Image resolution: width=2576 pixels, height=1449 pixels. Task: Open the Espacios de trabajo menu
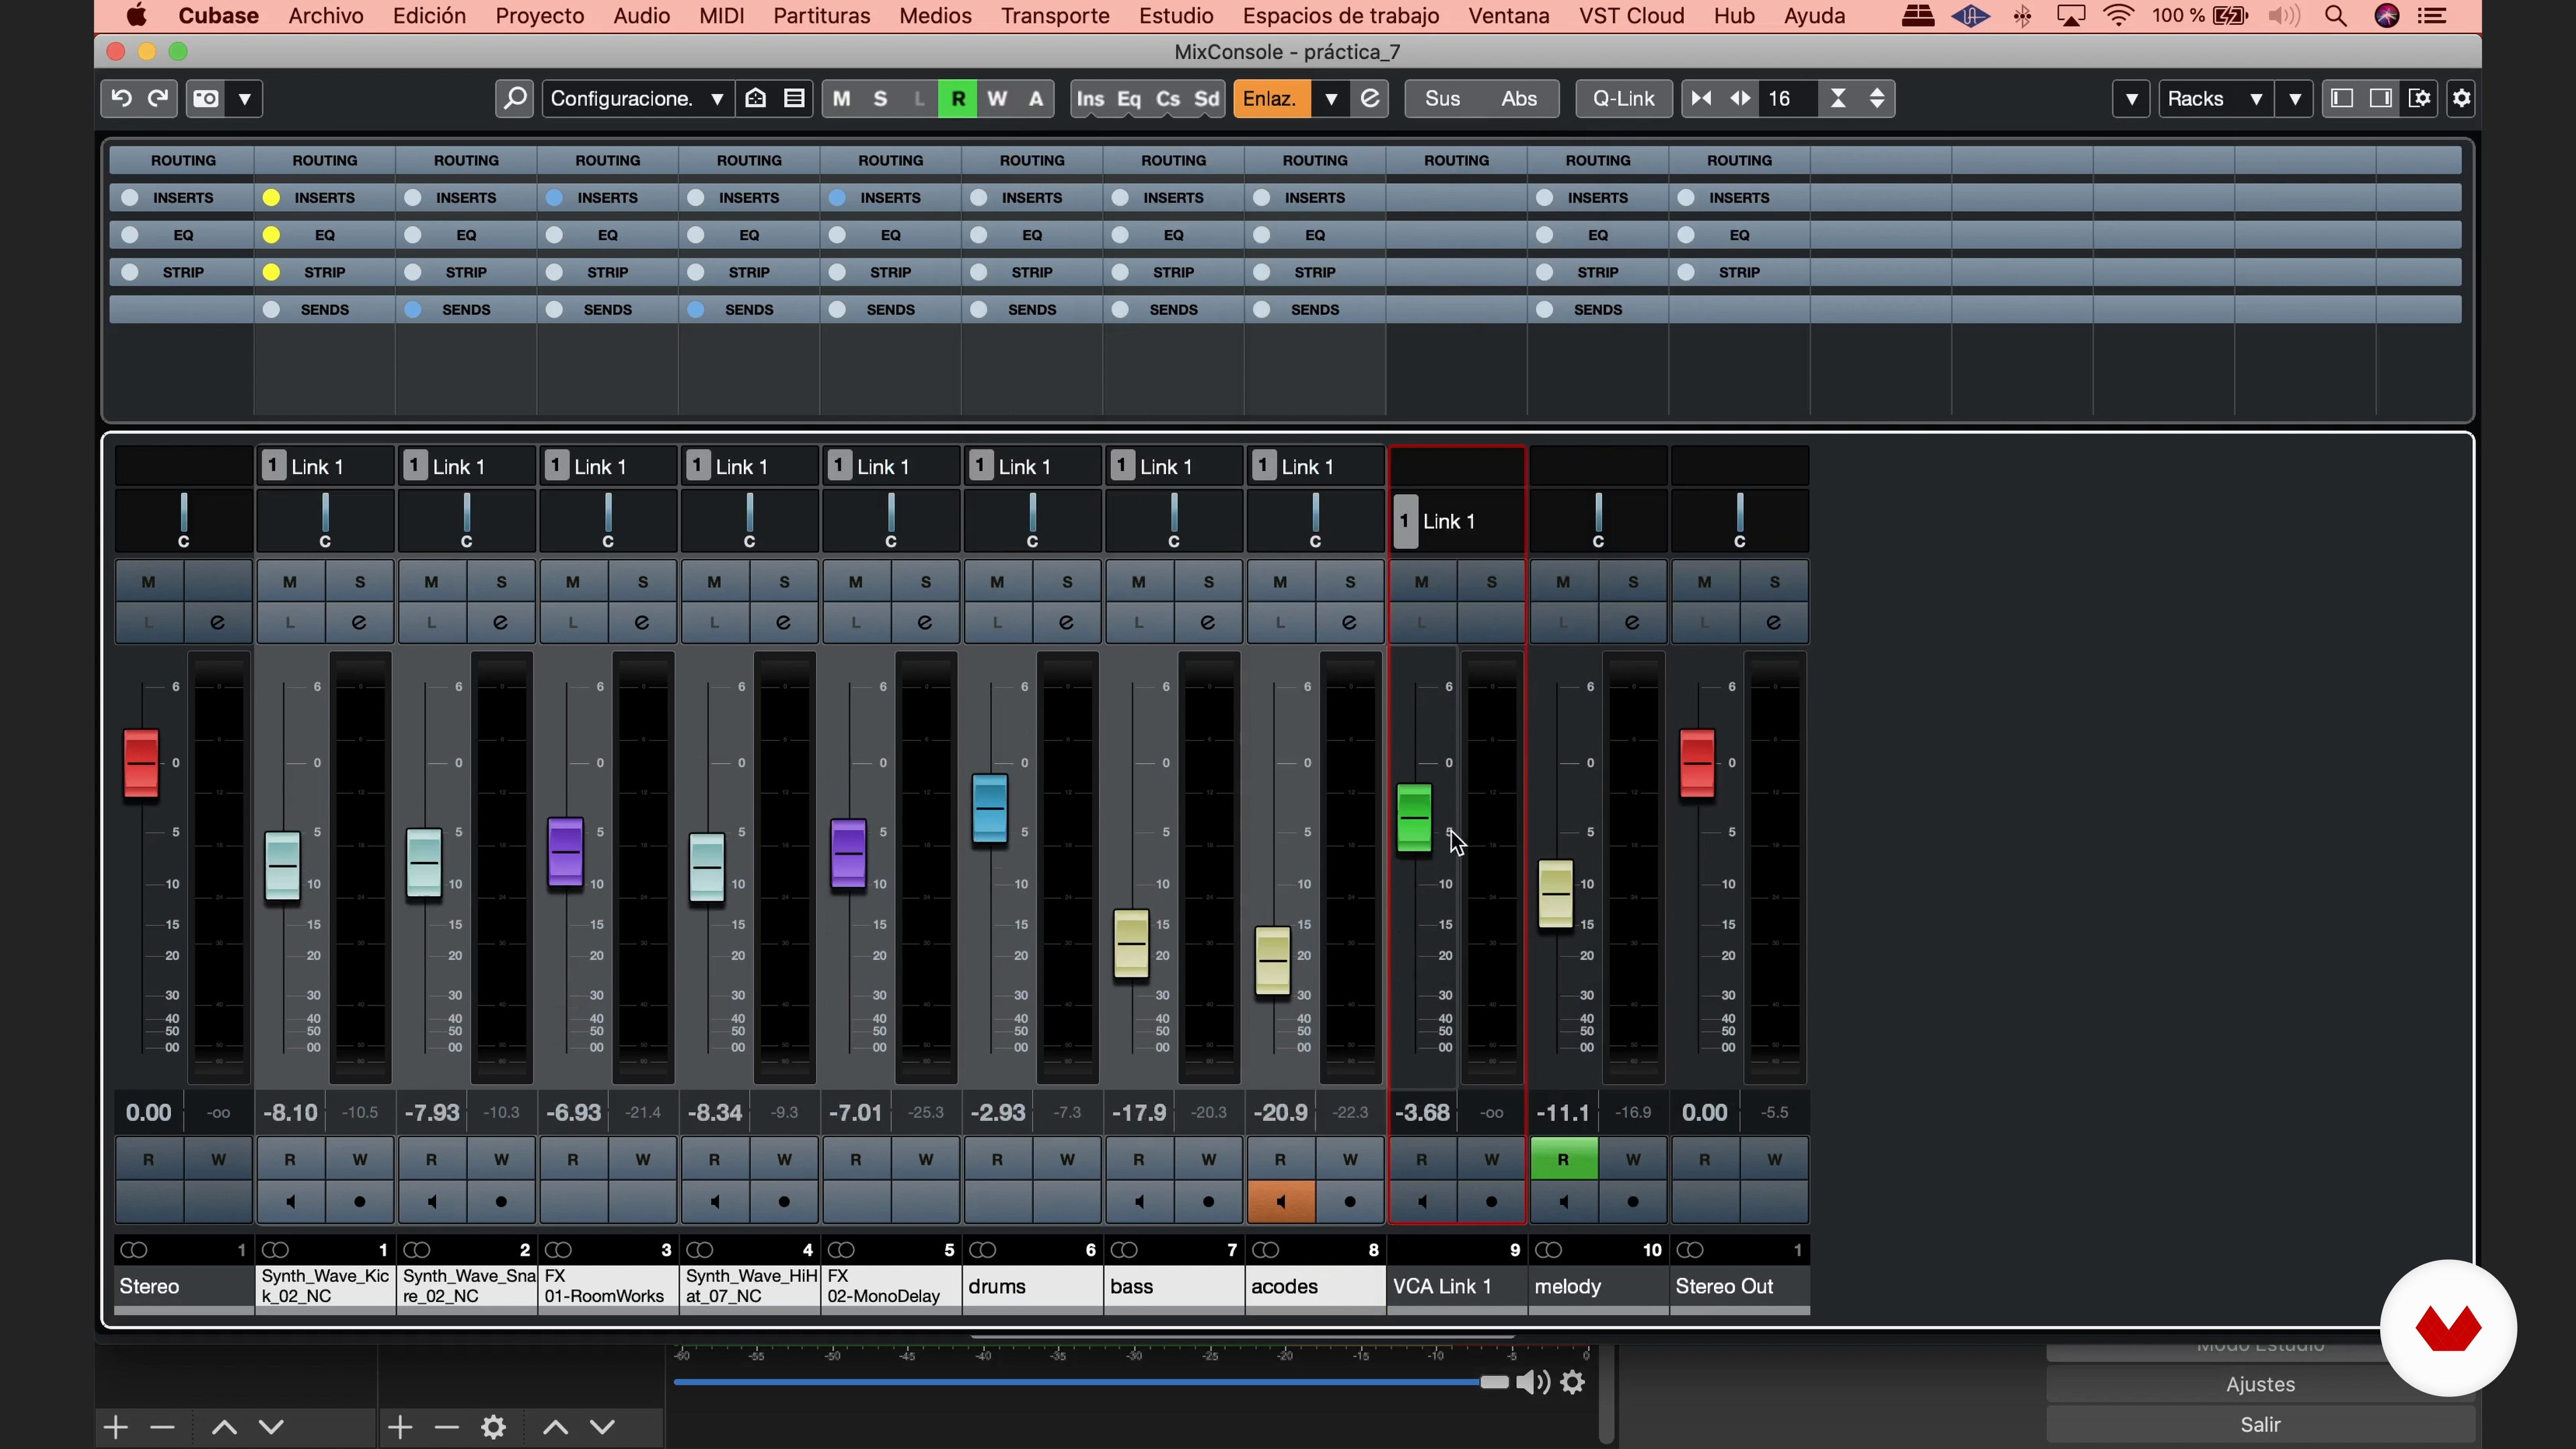coord(1340,16)
